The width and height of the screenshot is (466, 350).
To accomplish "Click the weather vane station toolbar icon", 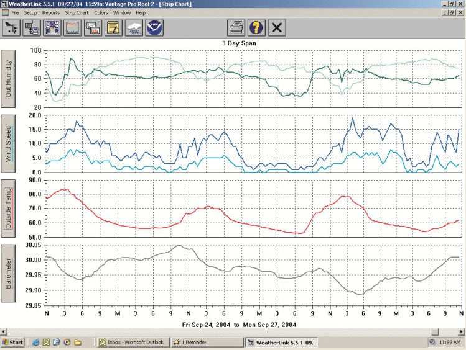I will point(12,27).
